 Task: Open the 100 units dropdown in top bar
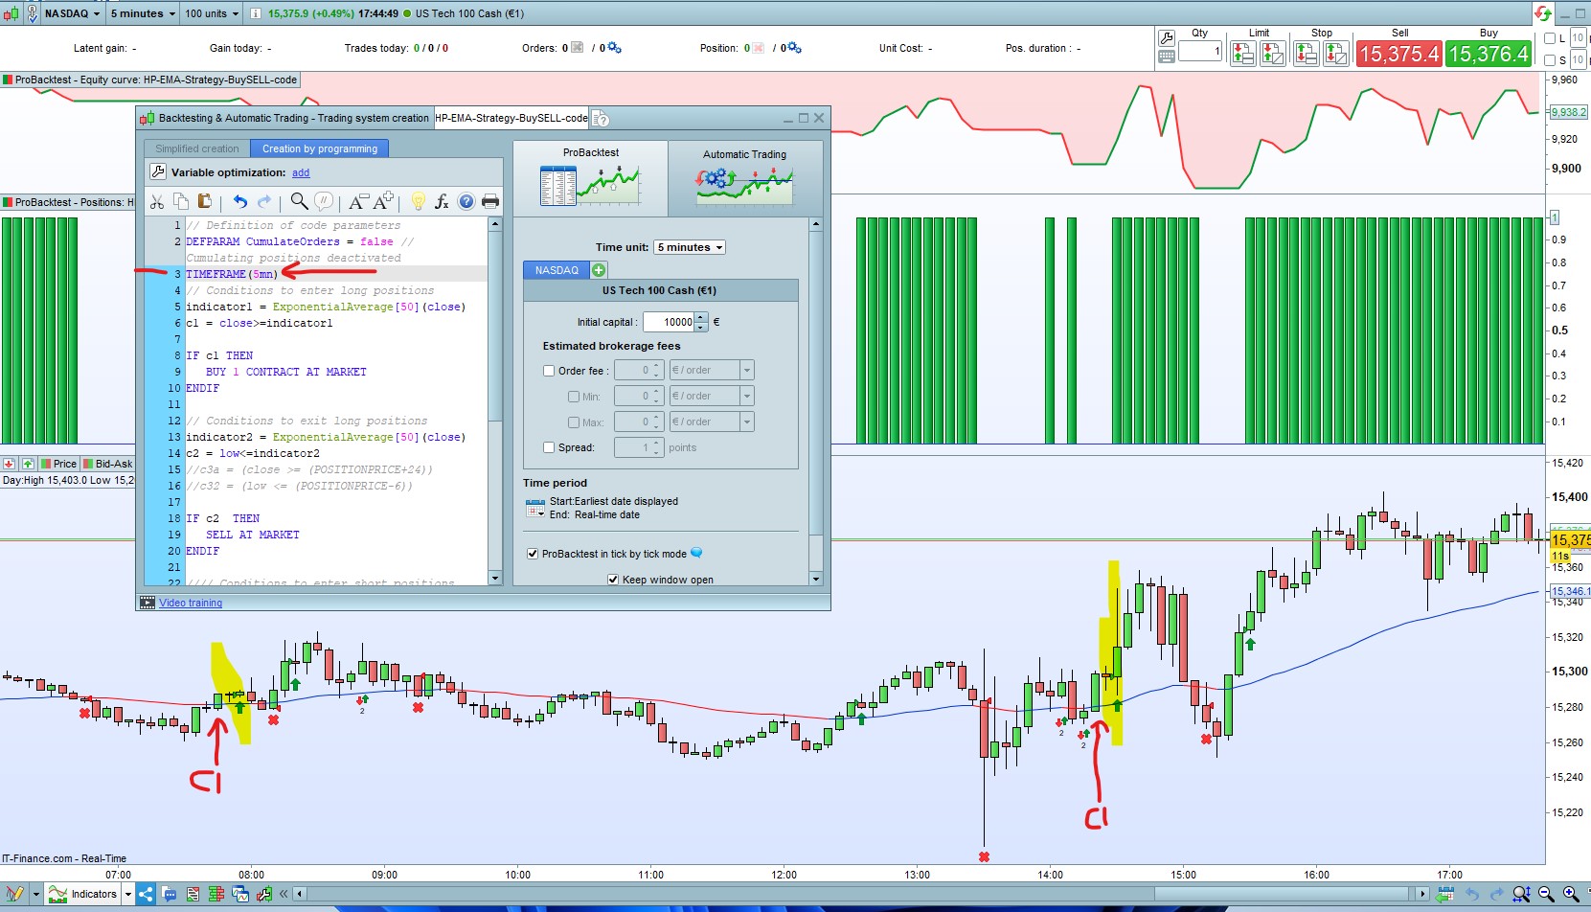(x=212, y=13)
